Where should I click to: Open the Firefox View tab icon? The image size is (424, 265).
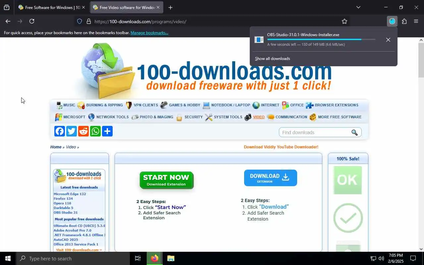tap(7, 7)
